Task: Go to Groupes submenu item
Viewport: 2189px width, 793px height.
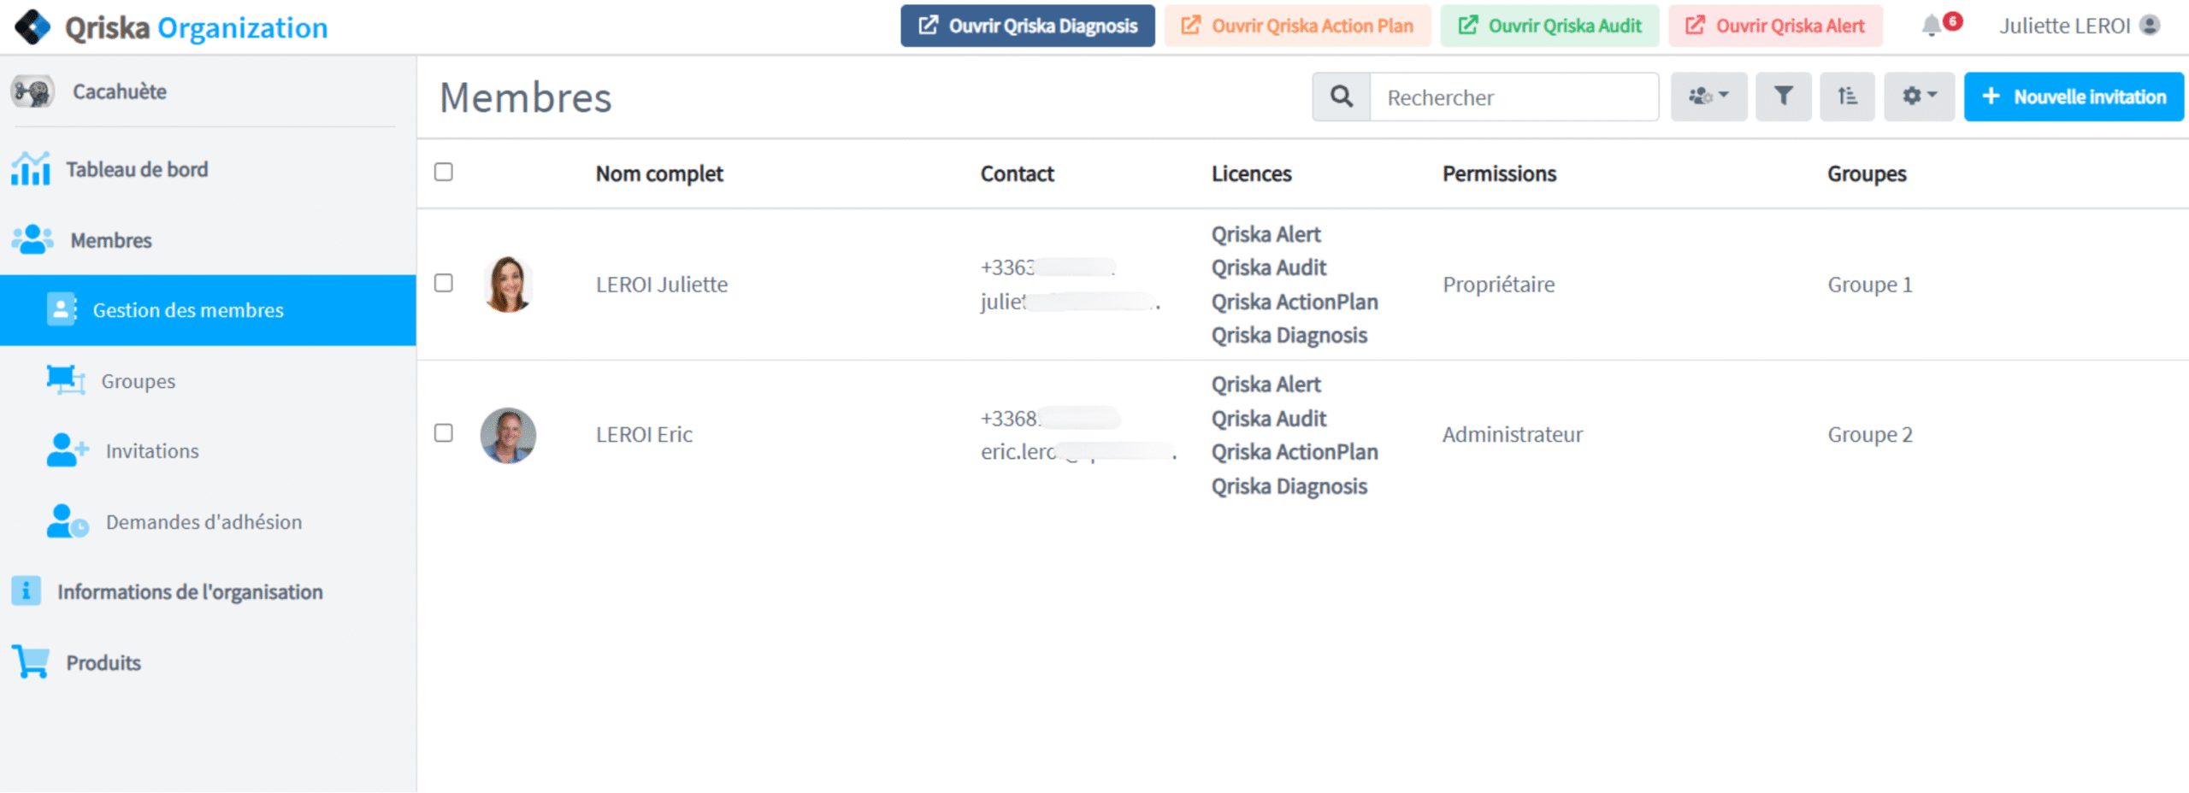Action: click(208, 380)
